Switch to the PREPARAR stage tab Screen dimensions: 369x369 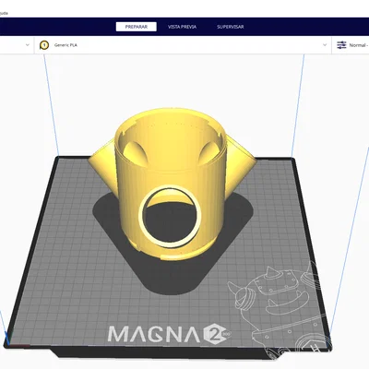137,27
